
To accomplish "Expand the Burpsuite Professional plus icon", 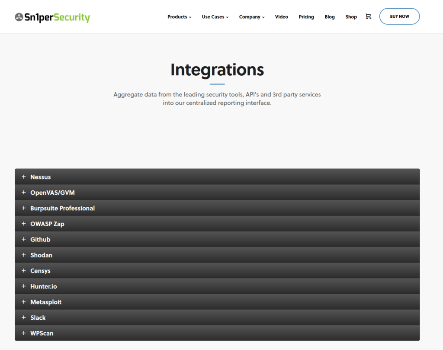I will (x=24, y=208).
